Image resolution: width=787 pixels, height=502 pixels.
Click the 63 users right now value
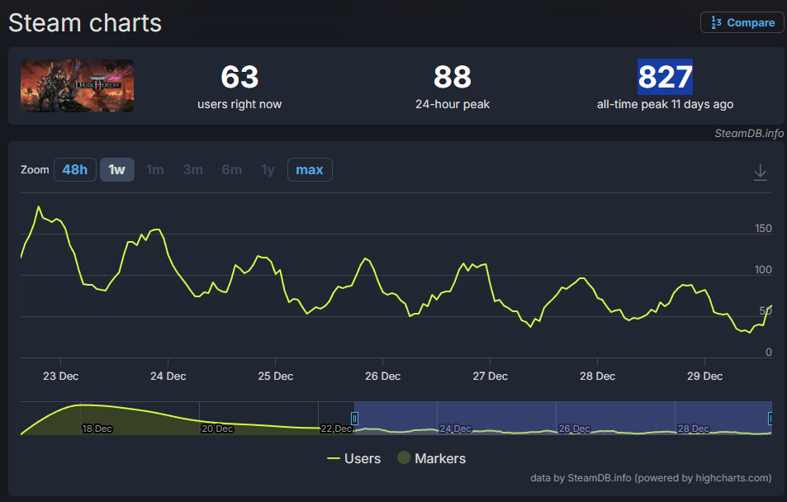point(239,77)
